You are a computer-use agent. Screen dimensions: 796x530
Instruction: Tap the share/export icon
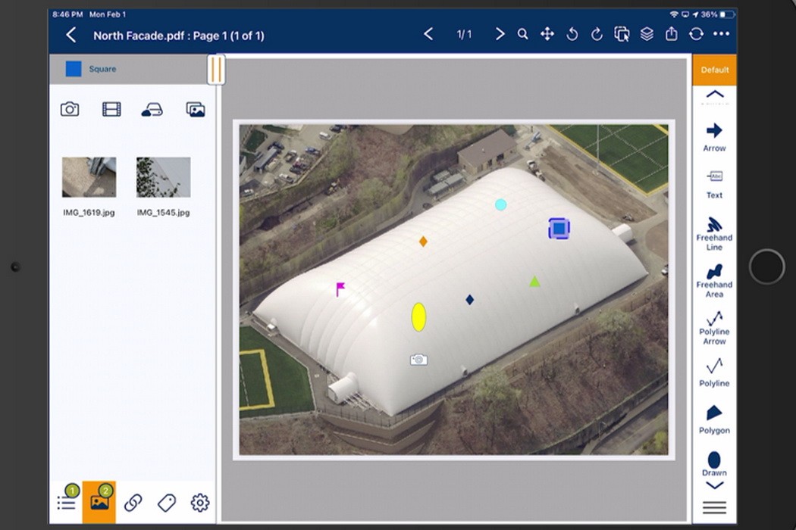click(x=672, y=35)
